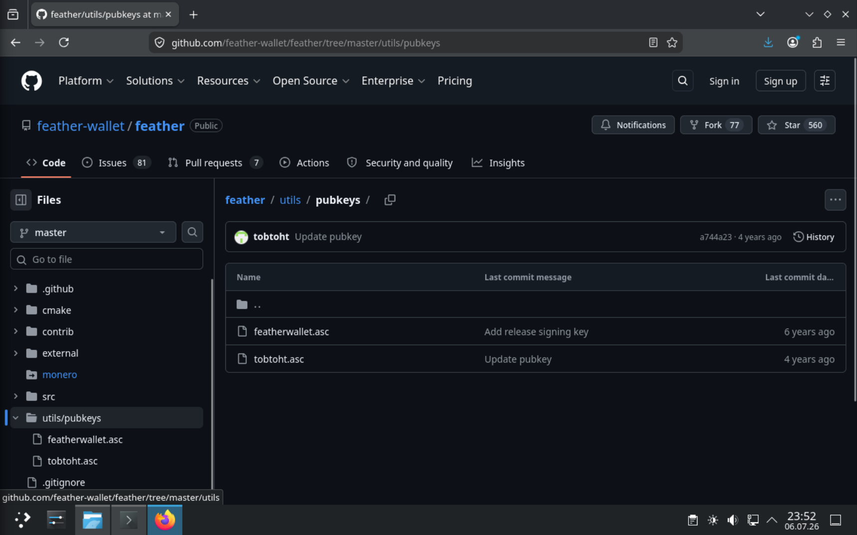Open Firefox view icon in tab bar
Screen dimensions: 857x535
click(x=13, y=14)
